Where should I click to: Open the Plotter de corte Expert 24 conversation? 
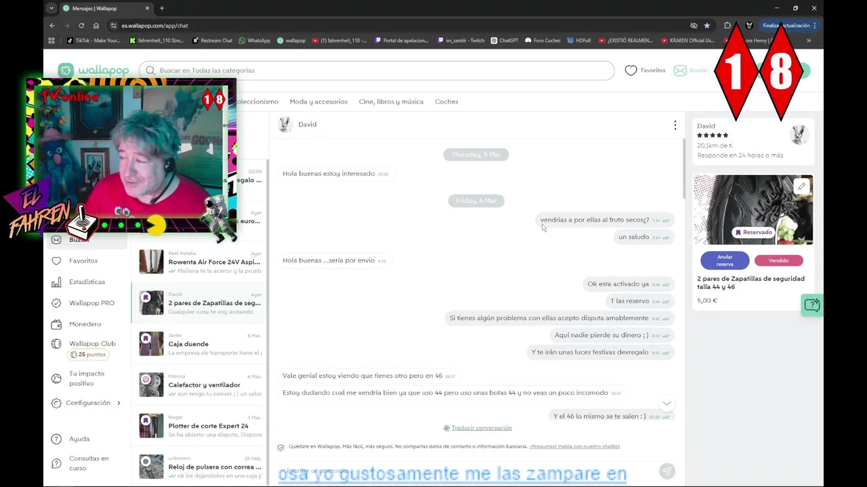(200, 425)
